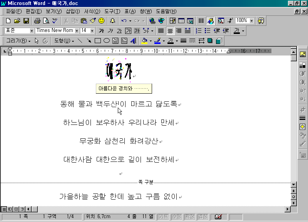
Task: Open the 도움말(H) menu
Action: (x=166, y=12)
